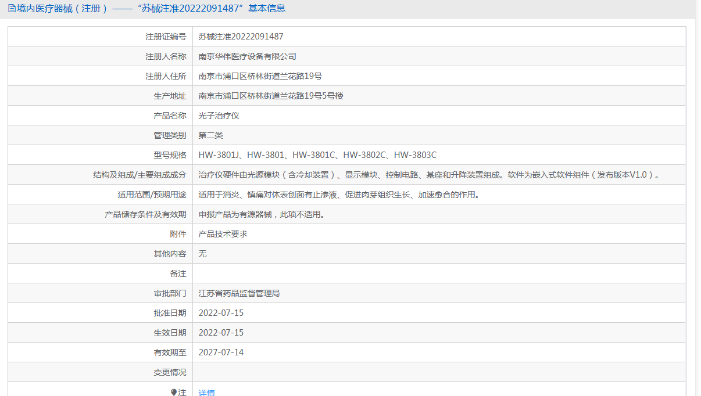This screenshot has width=701, height=396.
Task: Select expiry date 2027-07-14
Action: [x=221, y=352]
